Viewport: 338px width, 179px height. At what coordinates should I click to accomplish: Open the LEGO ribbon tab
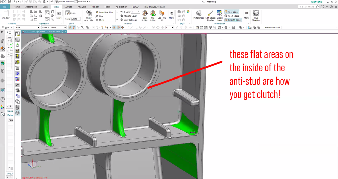(x=136, y=7)
